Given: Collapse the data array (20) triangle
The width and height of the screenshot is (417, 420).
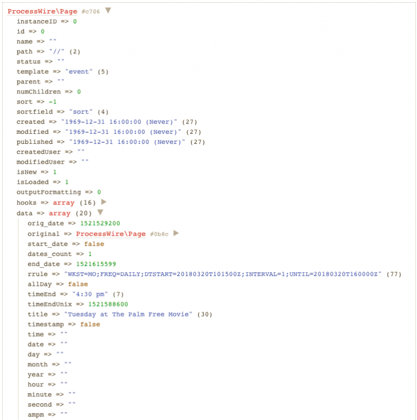Looking at the screenshot, I should [x=100, y=213].
